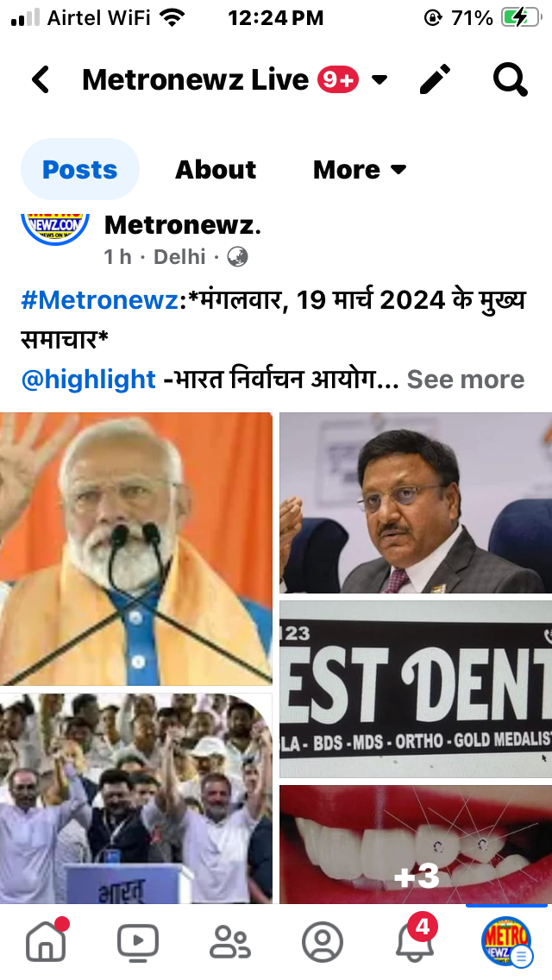Open the #Metronewz hashtag link
The height and width of the screenshot is (980, 552).
click(100, 300)
